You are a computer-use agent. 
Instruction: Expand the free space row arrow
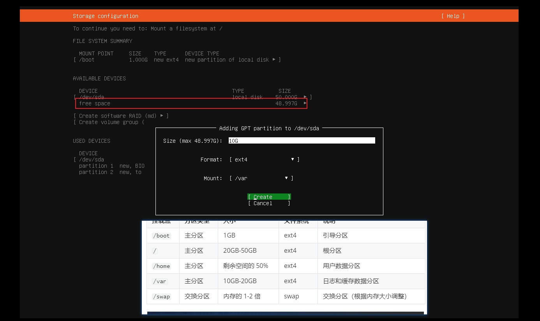pos(305,103)
